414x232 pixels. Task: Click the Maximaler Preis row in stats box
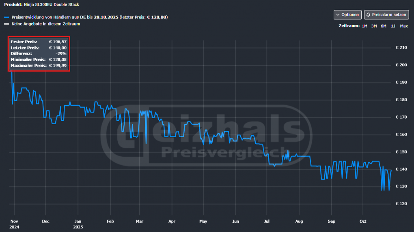pyautogui.click(x=39, y=66)
